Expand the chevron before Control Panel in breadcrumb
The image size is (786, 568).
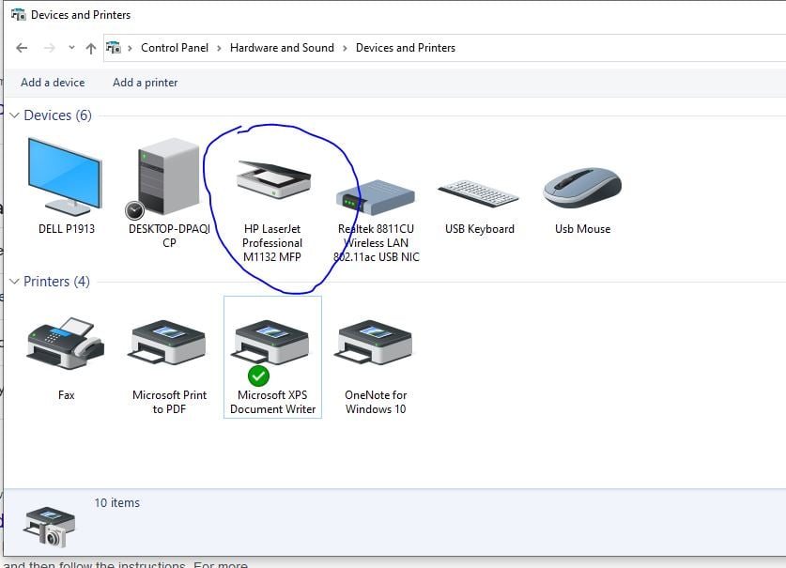[130, 48]
